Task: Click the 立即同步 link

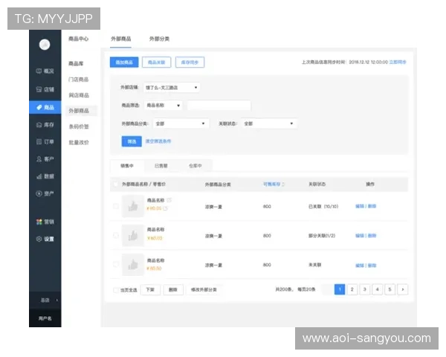Action: (x=398, y=62)
